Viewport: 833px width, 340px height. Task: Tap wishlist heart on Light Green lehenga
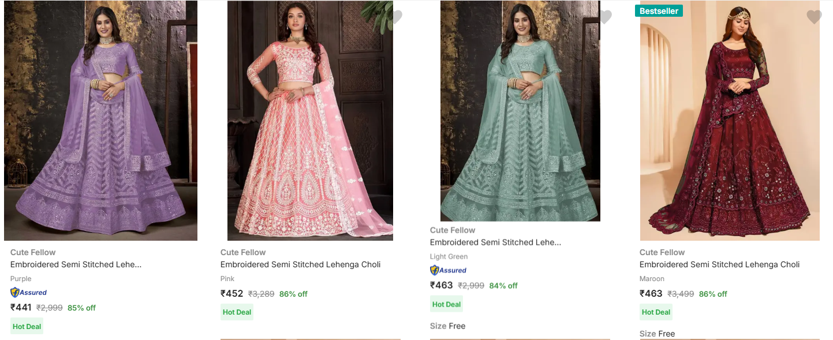pos(604,17)
